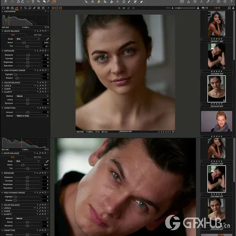
Task: Open the Details magnifier tool tab
Action: point(30,8)
